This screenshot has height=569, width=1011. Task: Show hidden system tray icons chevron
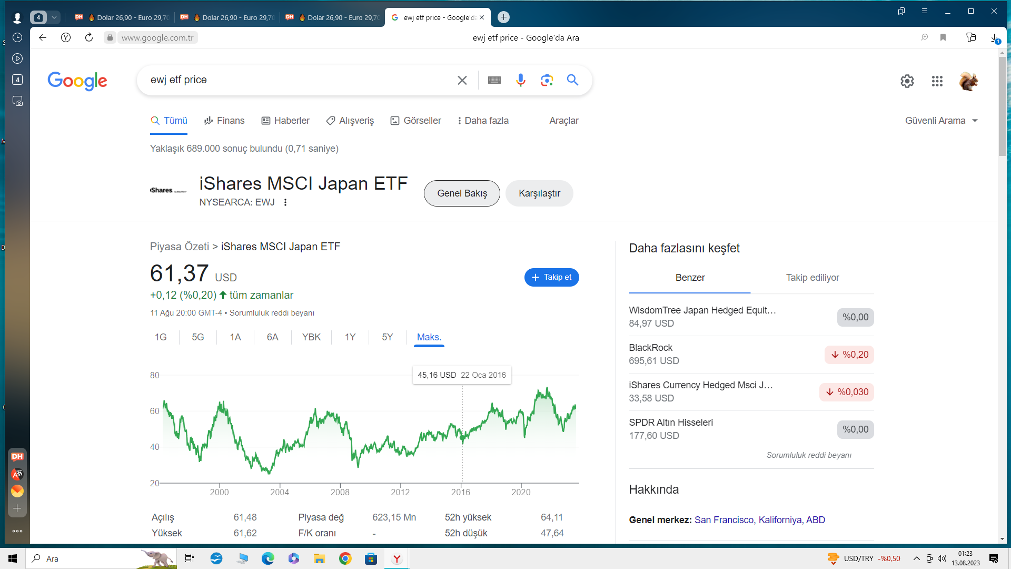tap(917, 558)
